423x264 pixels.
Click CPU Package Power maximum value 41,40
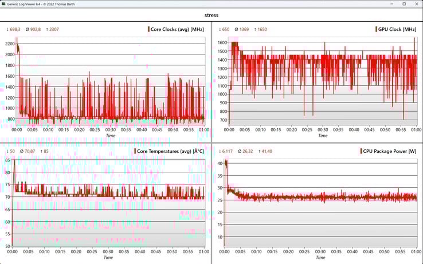coord(267,151)
